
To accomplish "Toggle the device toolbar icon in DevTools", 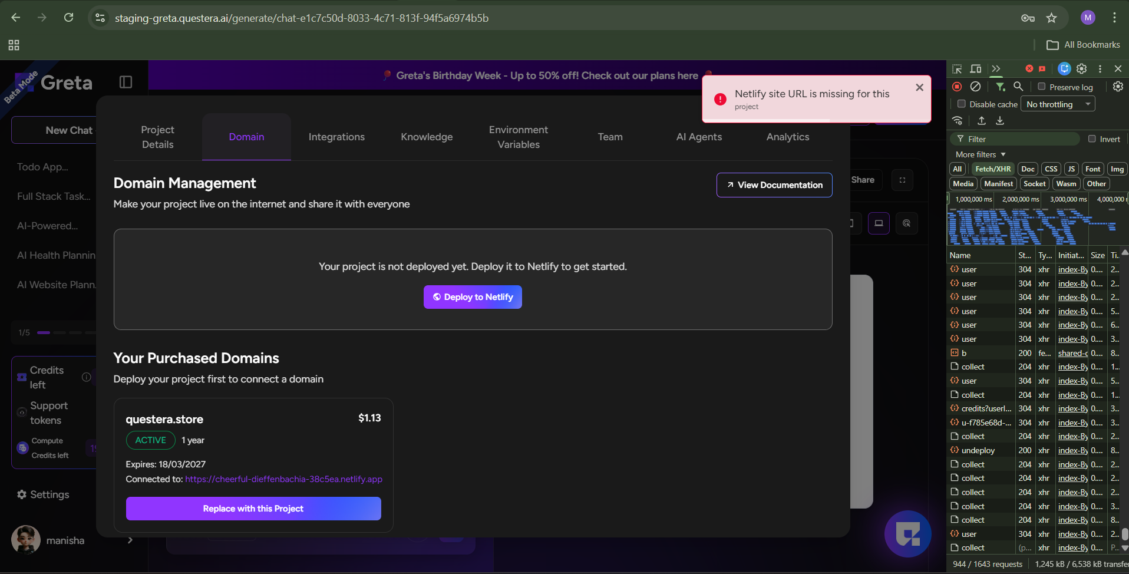I will tap(976, 69).
